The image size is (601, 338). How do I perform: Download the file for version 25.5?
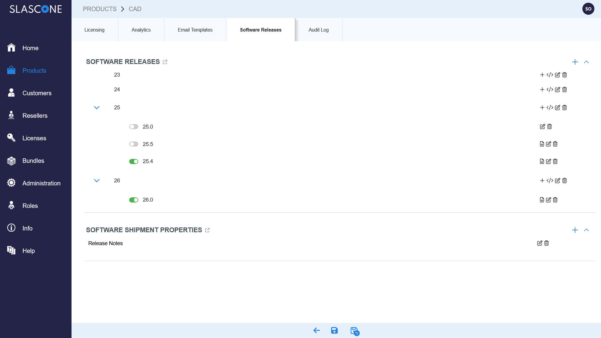point(542,144)
